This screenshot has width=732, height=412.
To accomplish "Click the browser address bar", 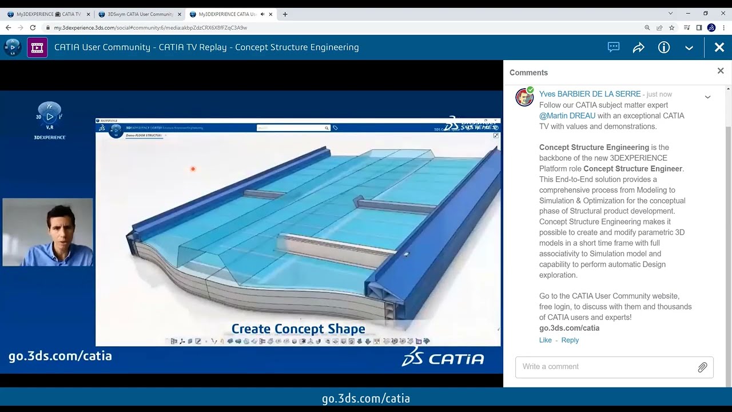I will 343,27.
